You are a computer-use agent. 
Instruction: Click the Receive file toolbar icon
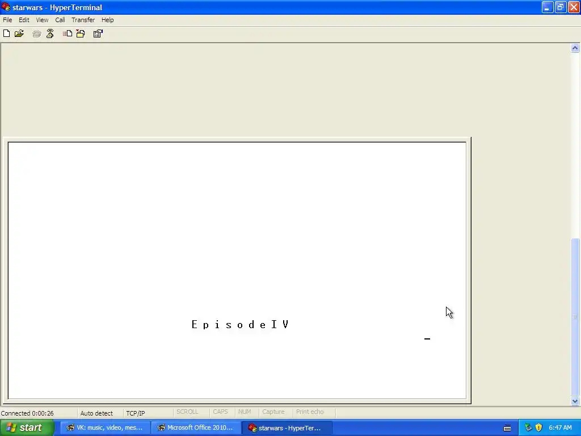click(81, 33)
